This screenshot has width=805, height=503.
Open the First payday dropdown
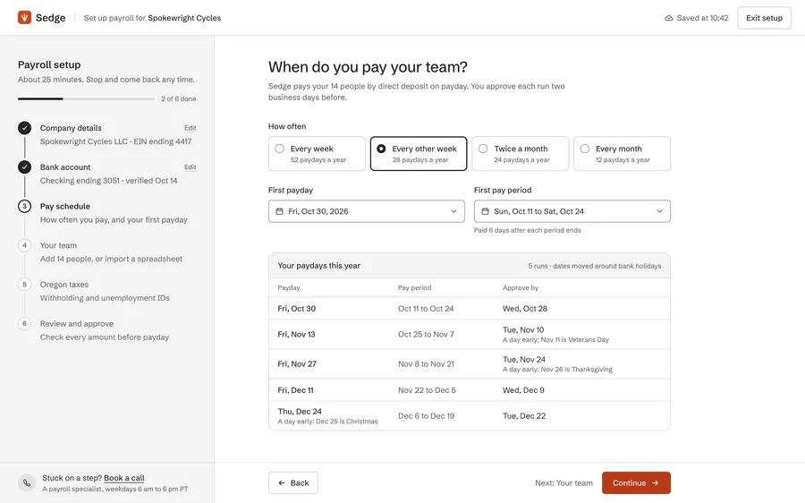tap(367, 211)
